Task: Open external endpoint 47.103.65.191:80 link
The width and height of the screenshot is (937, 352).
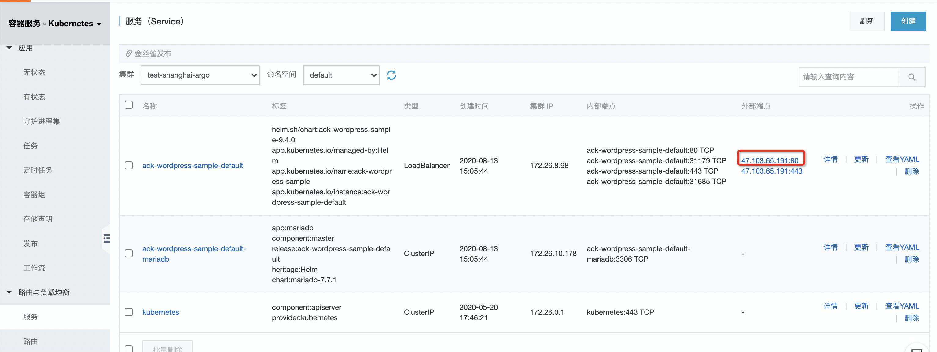Action: (x=769, y=160)
